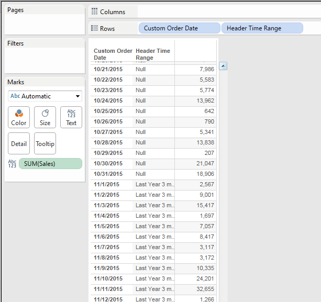Click the sales value 24,201
Image resolution: width=321 pixels, height=302 pixels.
click(205, 278)
